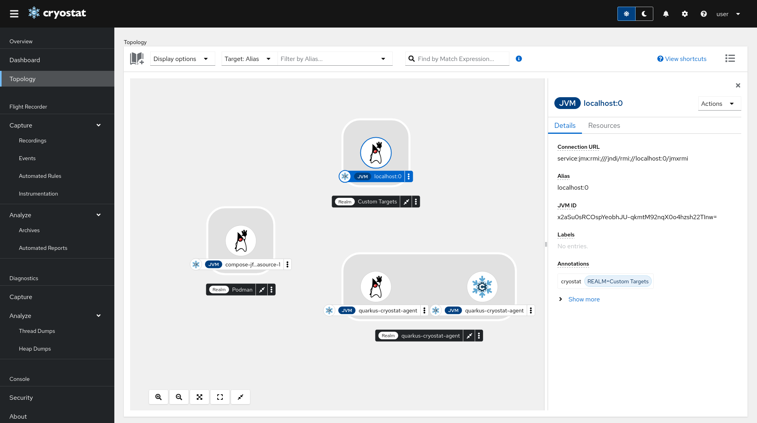757x423 pixels.
Task: Open the Actions dropdown for localhost:0
Action: (x=719, y=104)
